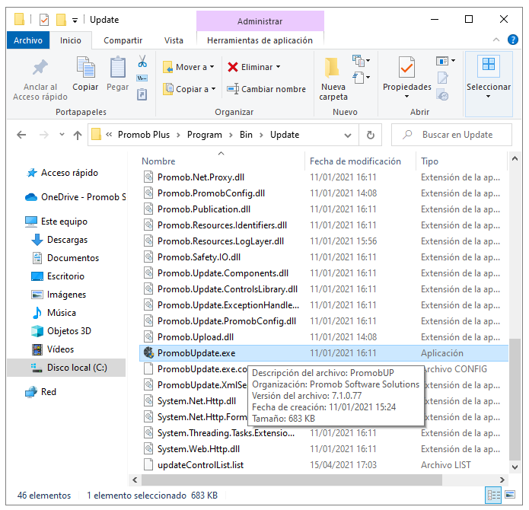Viewport: 529px width, 510px height.
Task: Click Bin in the breadcrumb path
Action: click(x=246, y=135)
